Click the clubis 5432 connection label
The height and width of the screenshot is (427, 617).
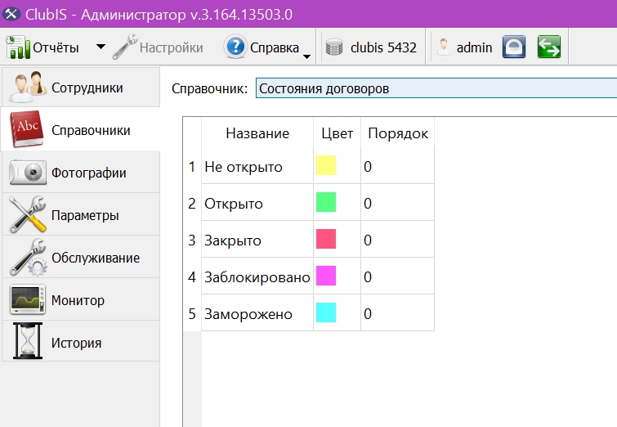click(383, 47)
